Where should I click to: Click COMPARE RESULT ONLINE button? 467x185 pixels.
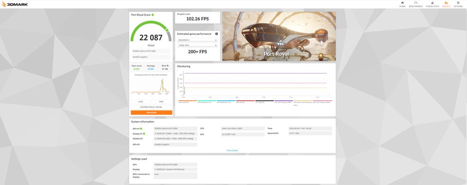pyautogui.click(x=151, y=107)
